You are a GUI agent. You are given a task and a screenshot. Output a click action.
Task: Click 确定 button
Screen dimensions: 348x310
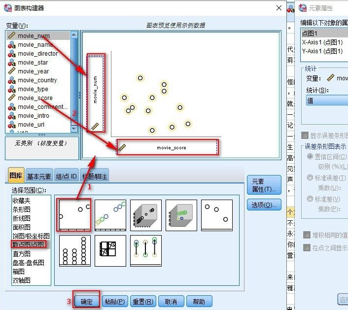[x=87, y=301]
